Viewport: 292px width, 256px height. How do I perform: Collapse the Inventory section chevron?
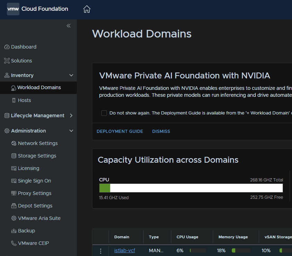(71, 75)
